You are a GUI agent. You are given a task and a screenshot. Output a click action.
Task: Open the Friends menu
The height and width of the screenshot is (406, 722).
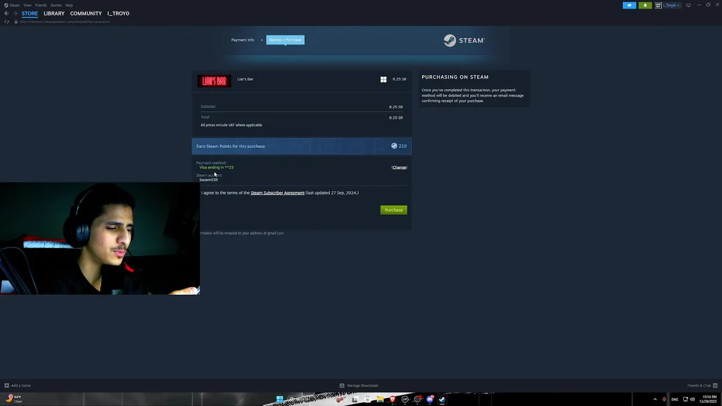(41, 5)
